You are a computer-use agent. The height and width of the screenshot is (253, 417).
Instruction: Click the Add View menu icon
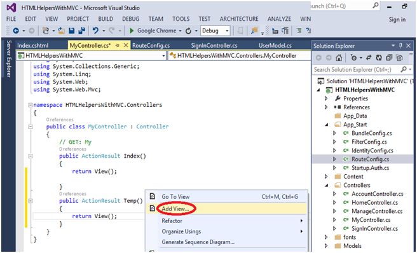point(153,209)
